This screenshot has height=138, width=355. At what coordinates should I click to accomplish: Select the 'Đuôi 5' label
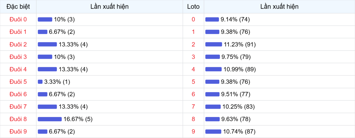18,82
